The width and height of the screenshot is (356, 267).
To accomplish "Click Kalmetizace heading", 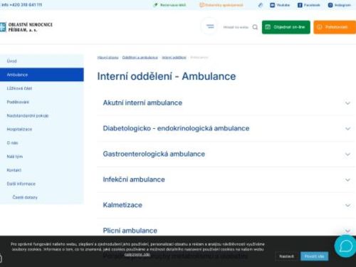I will click(122, 205).
